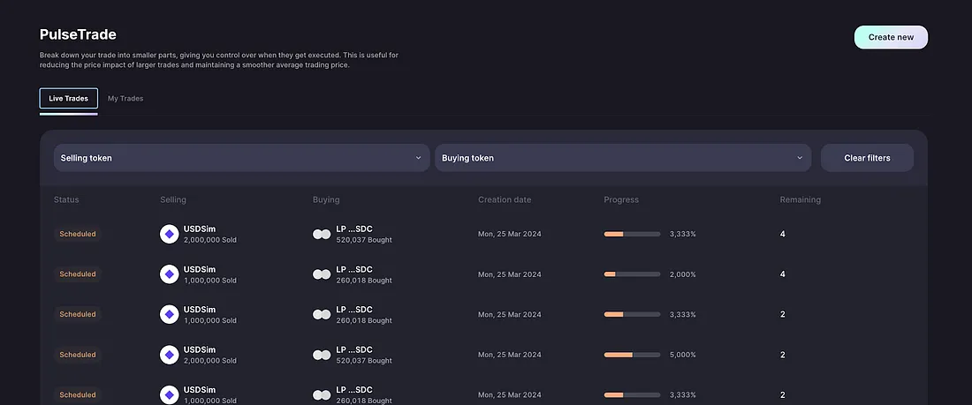Click the LP pair icon in fourth row
This screenshot has width=972, height=405.
click(322, 355)
